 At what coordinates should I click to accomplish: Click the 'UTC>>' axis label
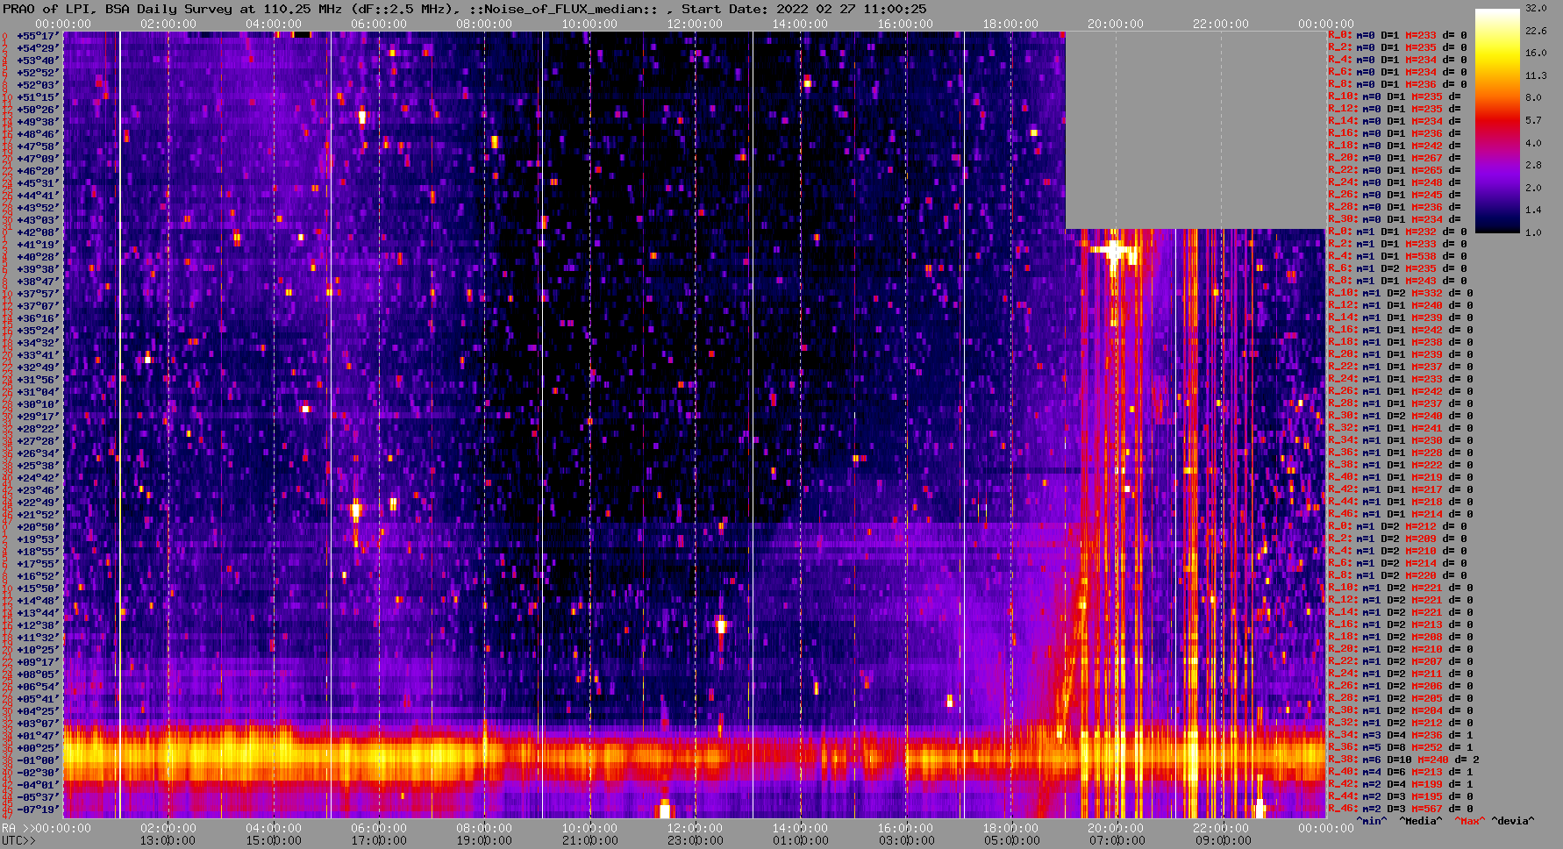[x=18, y=840]
